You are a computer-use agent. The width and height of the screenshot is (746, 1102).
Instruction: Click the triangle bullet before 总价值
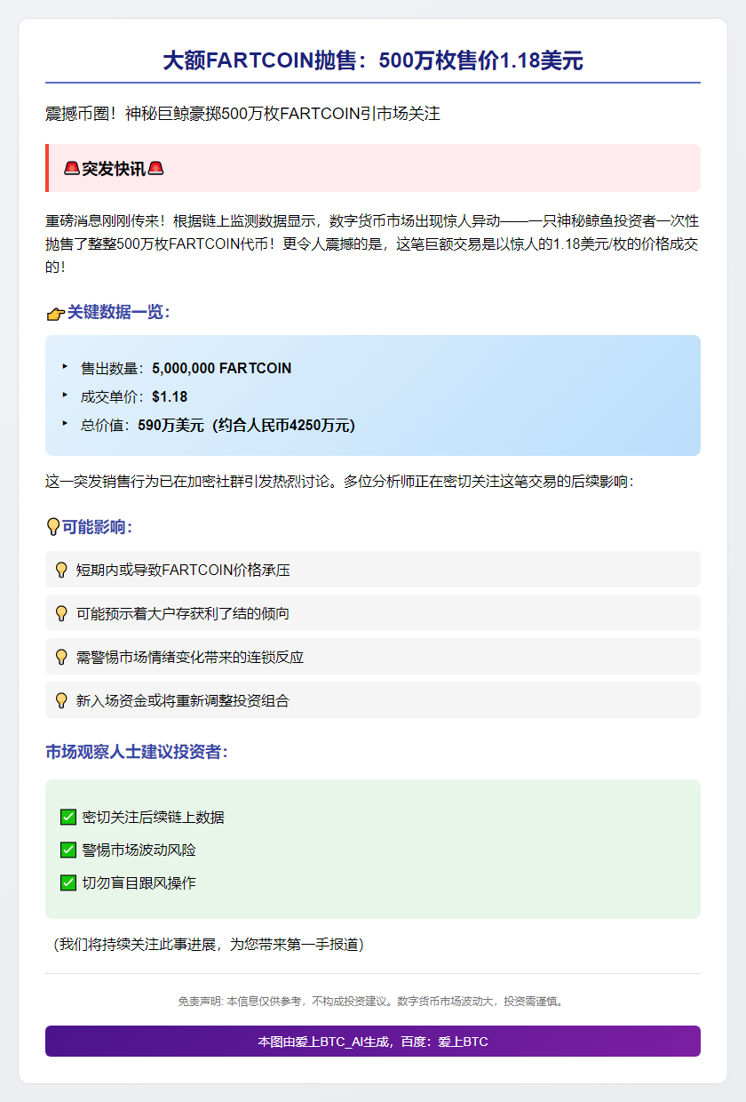[x=64, y=422]
